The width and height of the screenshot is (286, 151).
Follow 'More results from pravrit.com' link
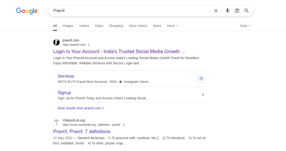tap(80, 108)
